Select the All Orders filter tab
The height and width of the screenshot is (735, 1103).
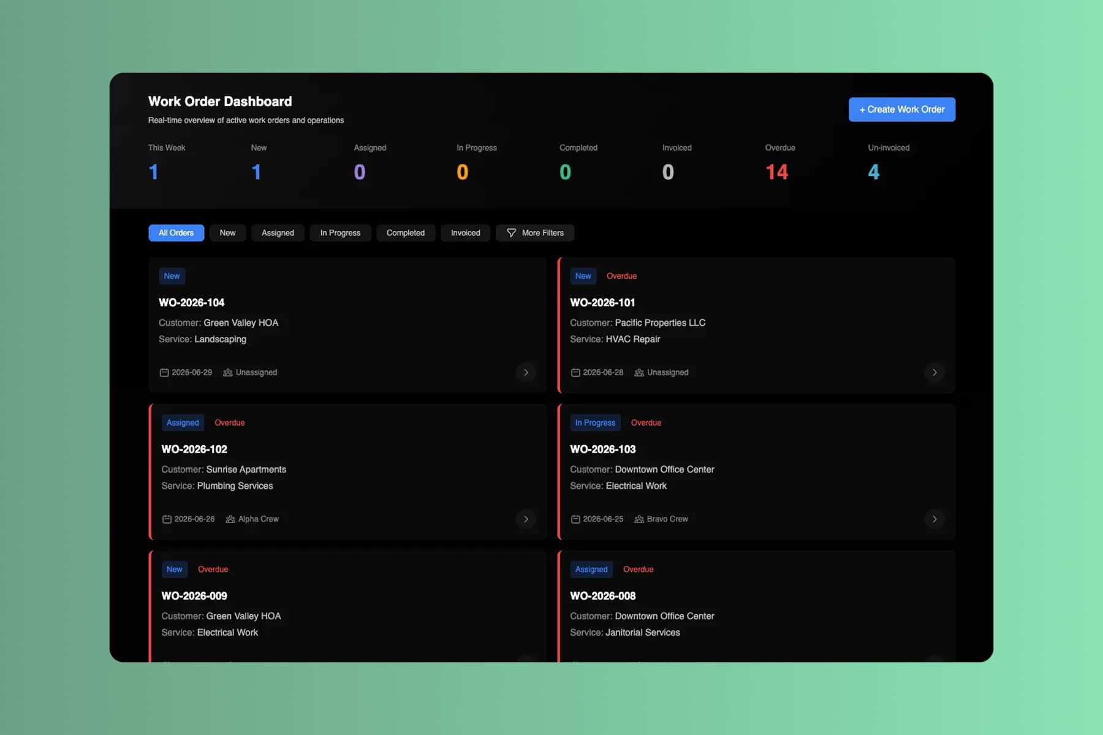176,233
